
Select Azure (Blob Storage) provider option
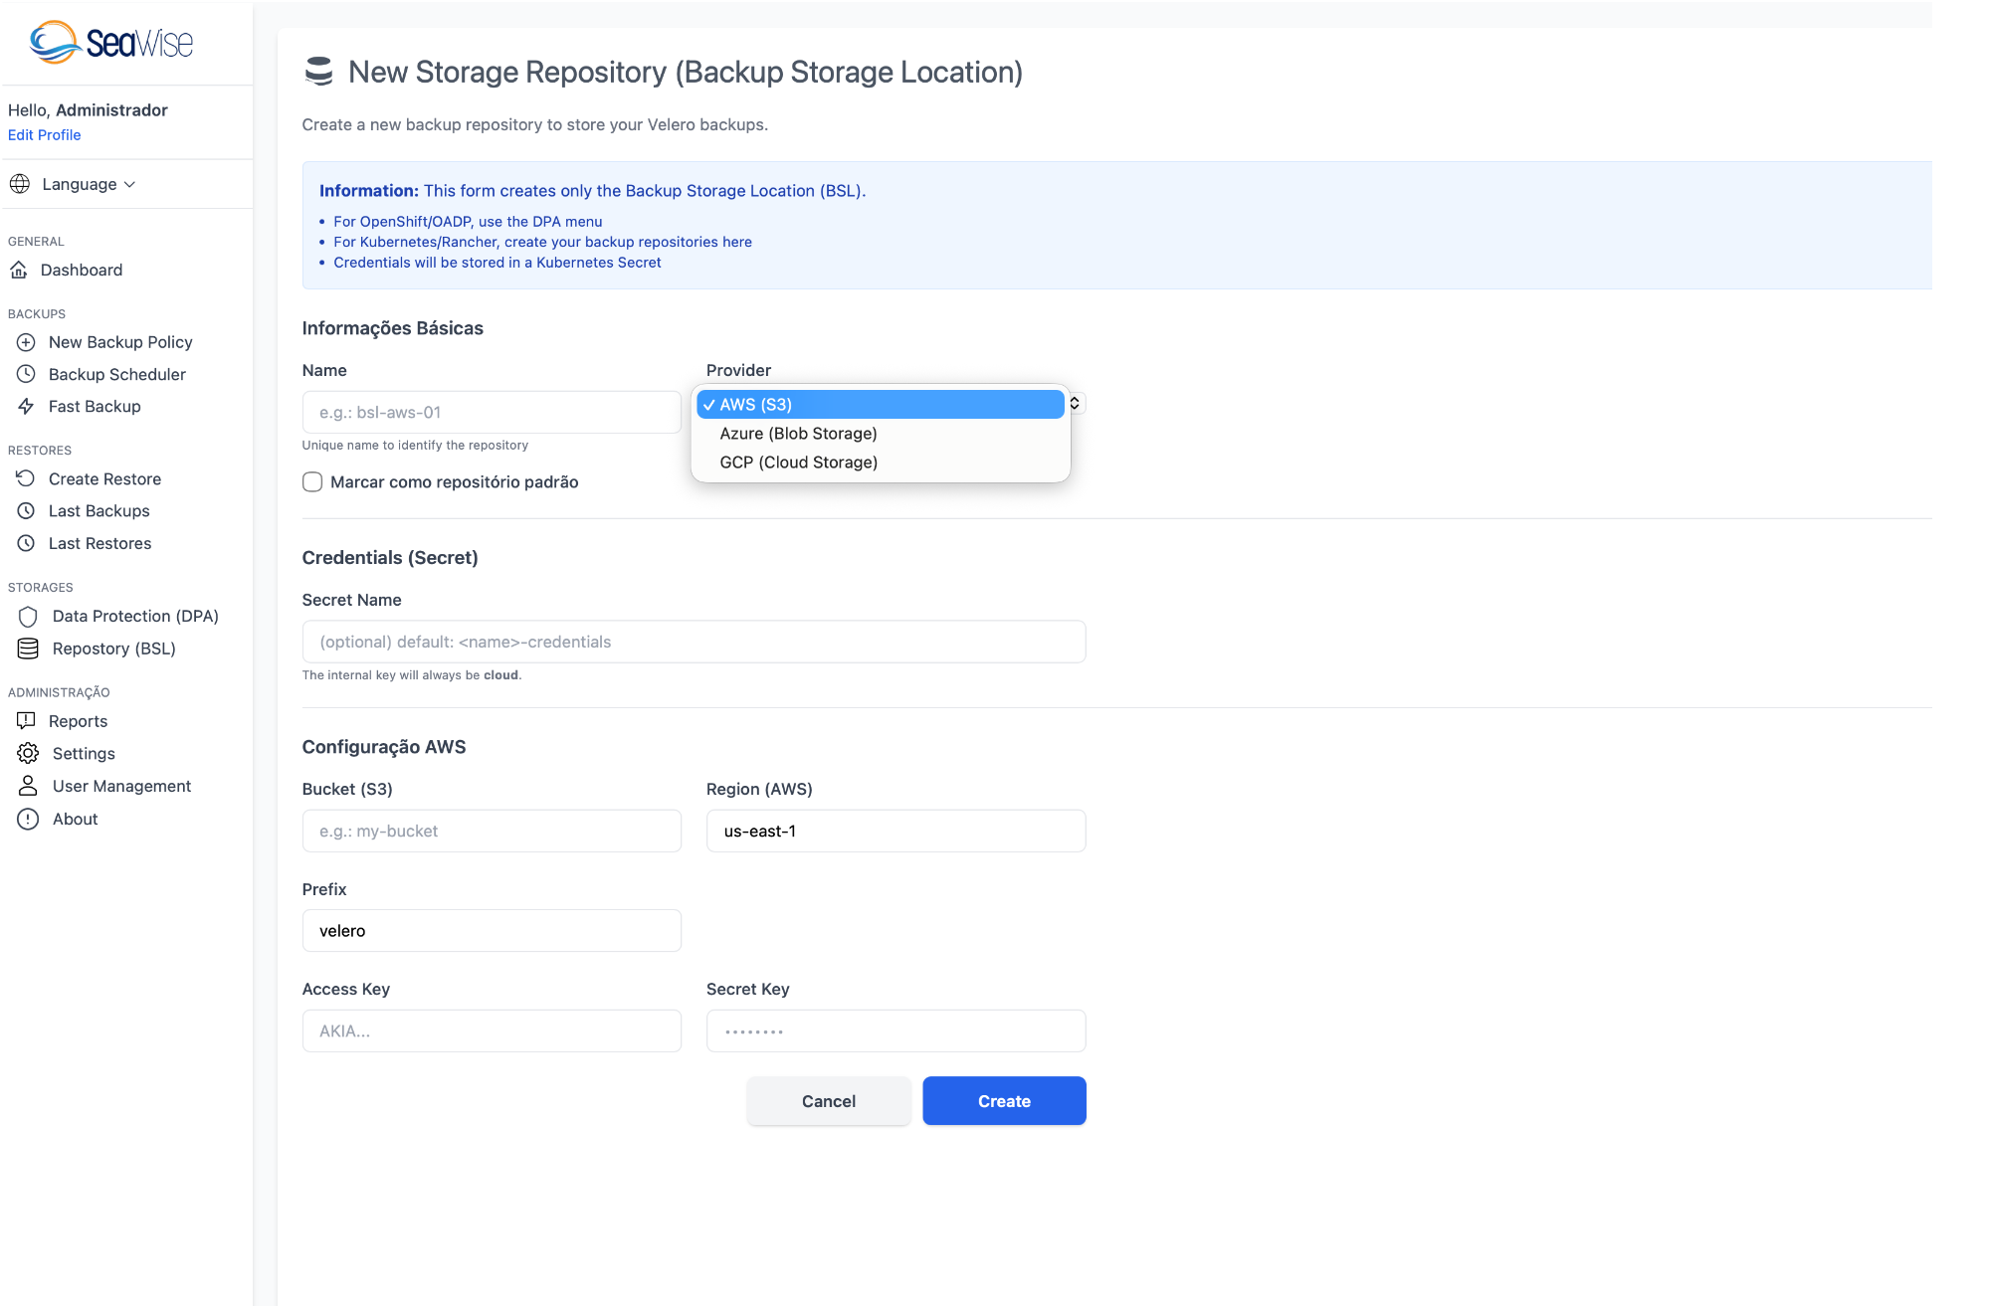(798, 434)
